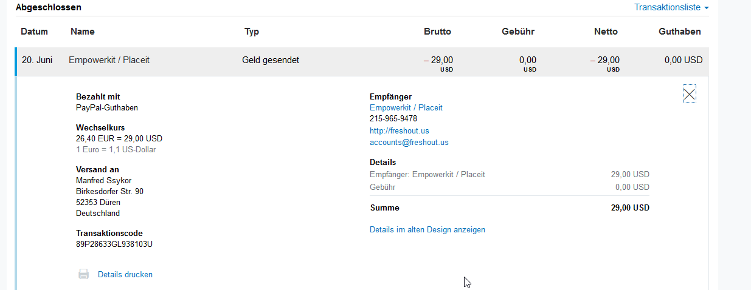Image resolution: width=751 pixels, height=290 pixels.
Task: Close the expanded transaction details panel
Action: tap(689, 94)
